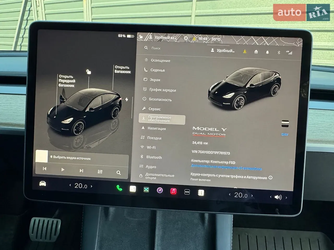Tap the MODEL Y vehicle name
This screenshot has height=250, width=334.
click(210, 129)
